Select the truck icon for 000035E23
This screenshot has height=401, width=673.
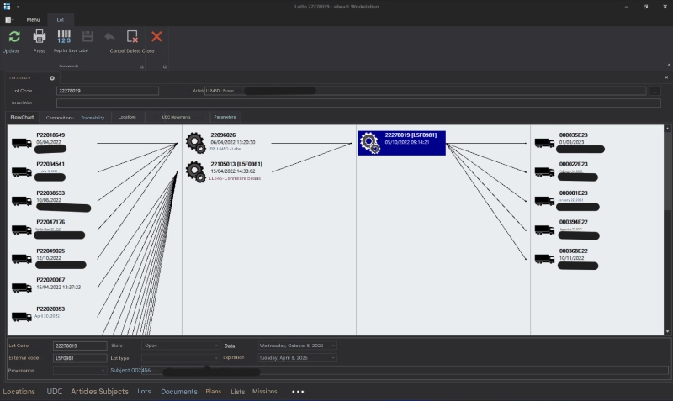coord(544,143)
